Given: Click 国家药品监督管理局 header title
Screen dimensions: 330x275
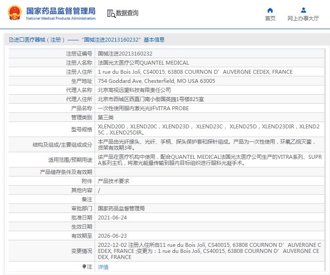Looking at the screenshot, I should tap(61, 11).
